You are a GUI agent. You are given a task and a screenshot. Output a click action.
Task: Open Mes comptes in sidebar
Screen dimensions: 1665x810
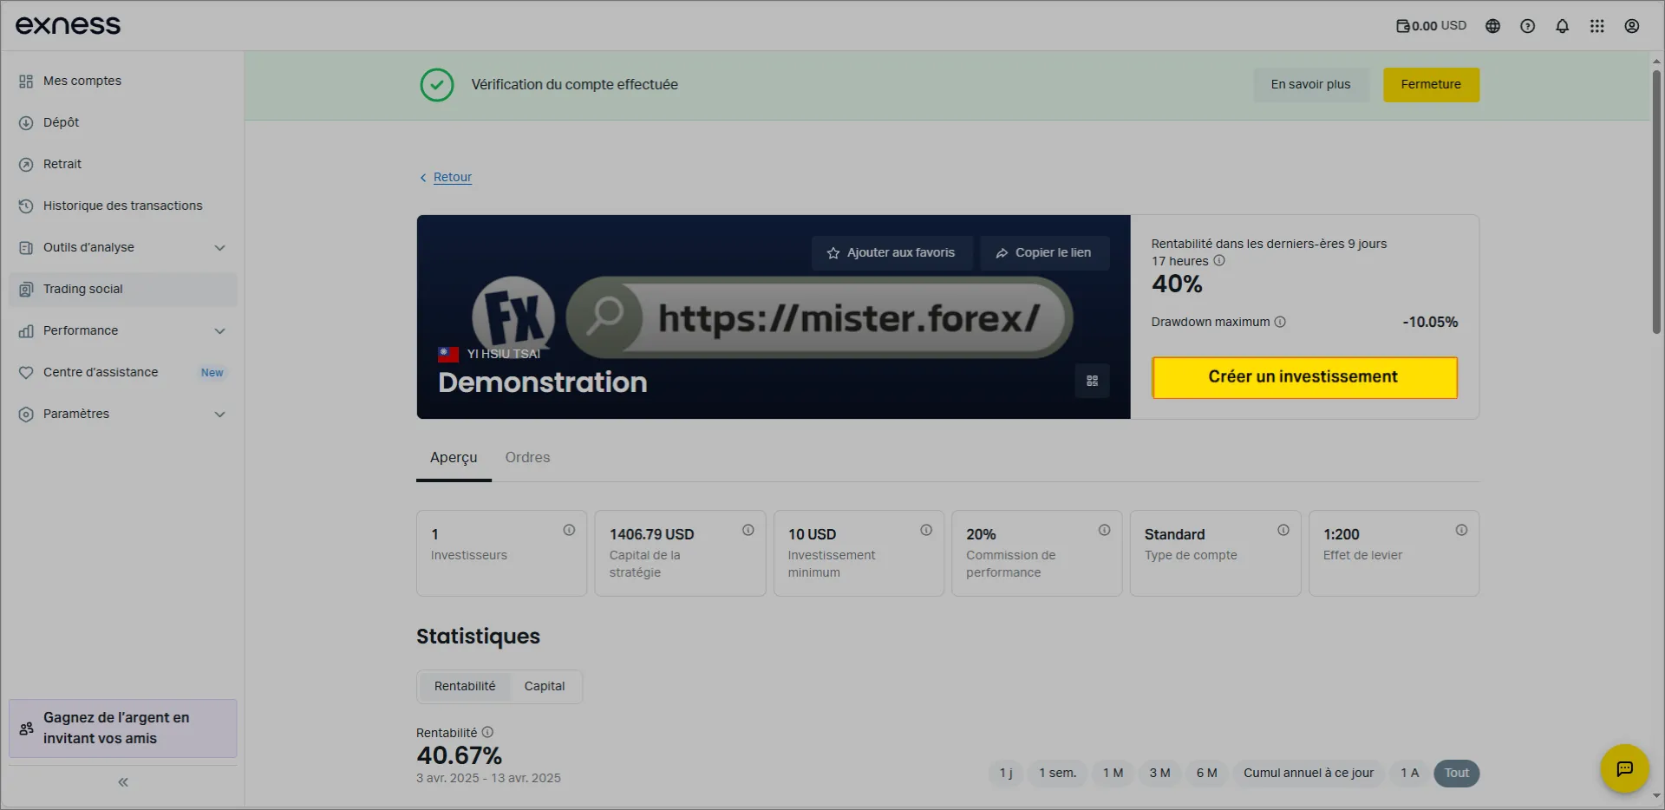point(122,81)
